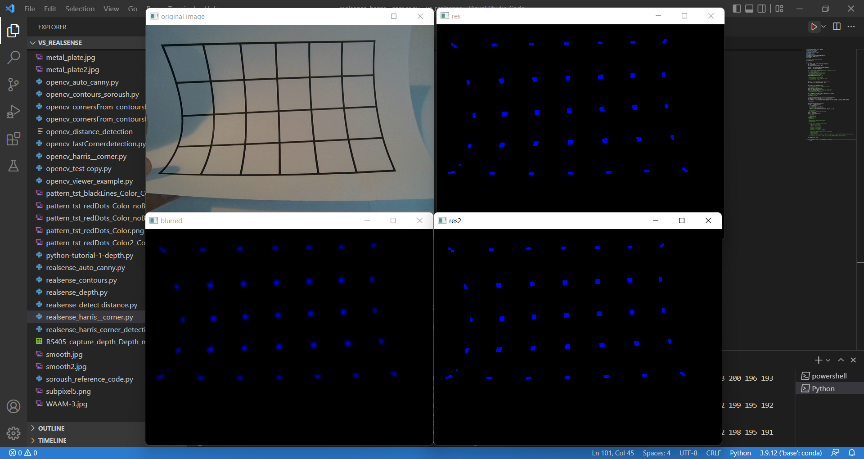Open notifications via the bell icon
The height and width of the screenshot is (459, 864).
853,453
